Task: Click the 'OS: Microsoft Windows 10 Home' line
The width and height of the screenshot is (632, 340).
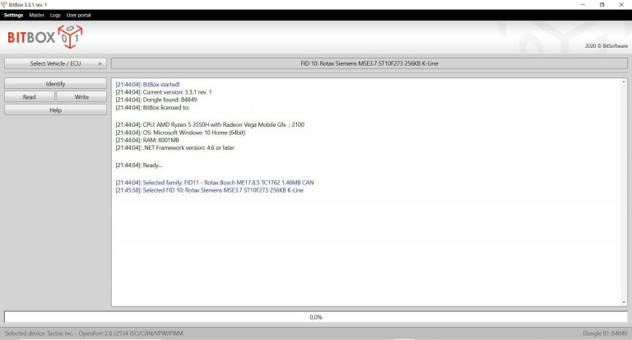Action: (x=180, y=133)
